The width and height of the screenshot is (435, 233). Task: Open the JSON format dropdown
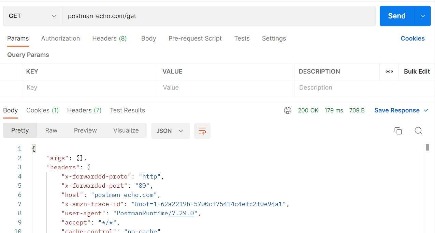pos(170,130)
